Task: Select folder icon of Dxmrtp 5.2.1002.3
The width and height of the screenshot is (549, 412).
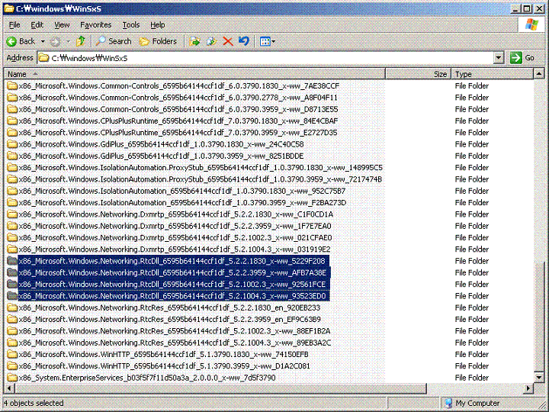Action: tap(12, 237)
